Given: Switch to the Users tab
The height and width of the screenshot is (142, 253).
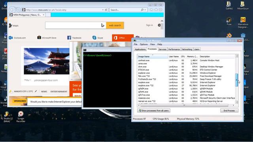Looking at the screenshot, I should point(196,49).
